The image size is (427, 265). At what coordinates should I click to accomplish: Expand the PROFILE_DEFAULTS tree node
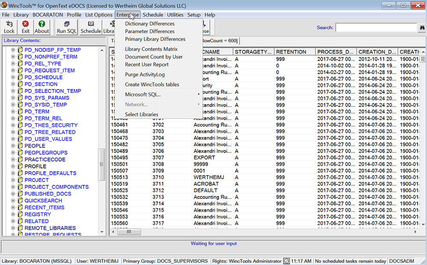click(13, 173)
